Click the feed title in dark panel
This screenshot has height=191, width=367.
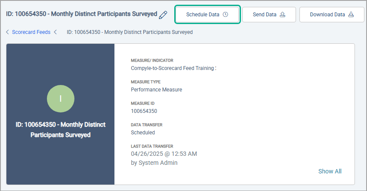(x=60, y=130)
